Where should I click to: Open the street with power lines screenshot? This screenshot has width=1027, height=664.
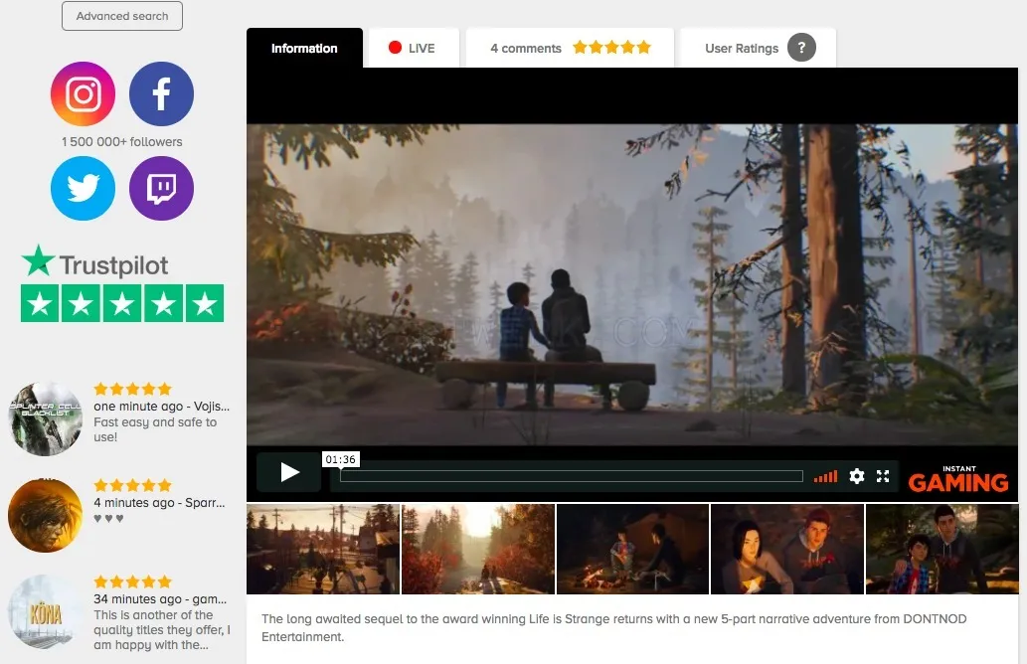point(323,549)
